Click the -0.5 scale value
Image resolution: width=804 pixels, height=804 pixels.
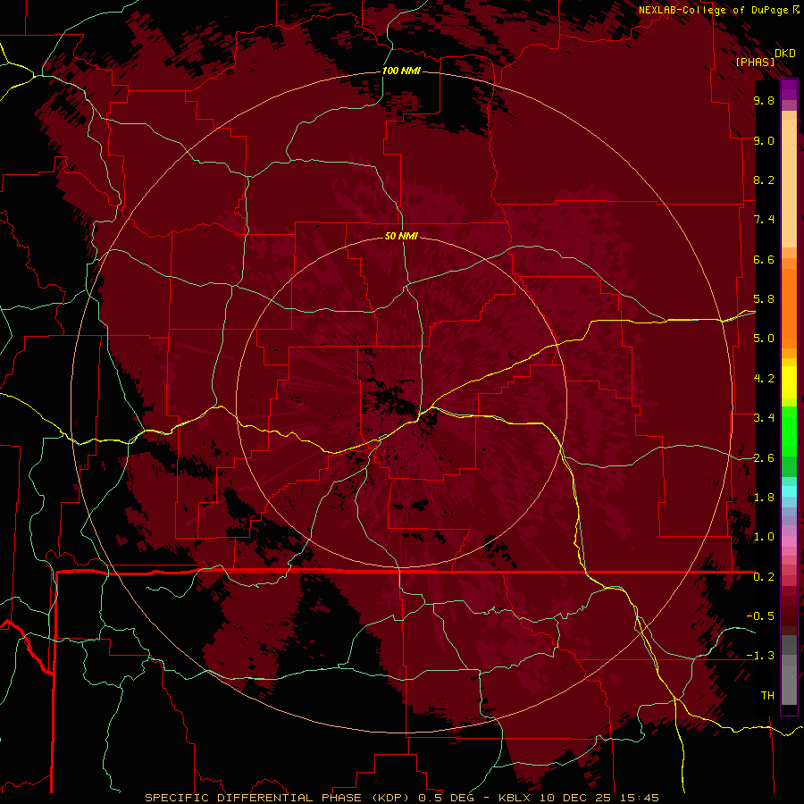760,616
